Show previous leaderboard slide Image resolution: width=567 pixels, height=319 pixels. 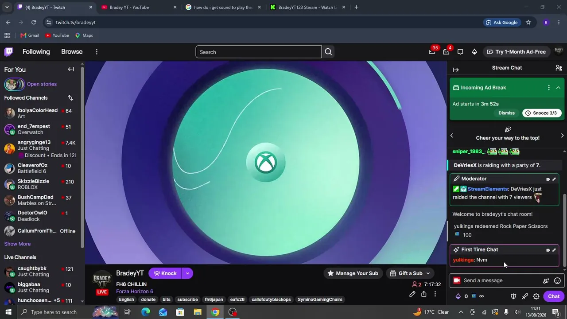(x=452, y=136)
